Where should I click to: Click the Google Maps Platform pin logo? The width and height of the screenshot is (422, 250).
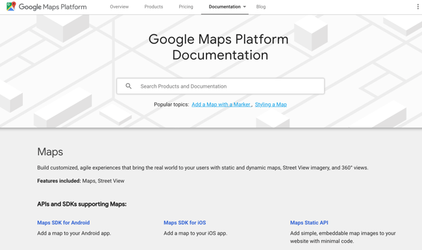[x=11, y=6]
